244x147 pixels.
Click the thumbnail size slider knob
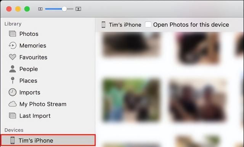(64, 9)
